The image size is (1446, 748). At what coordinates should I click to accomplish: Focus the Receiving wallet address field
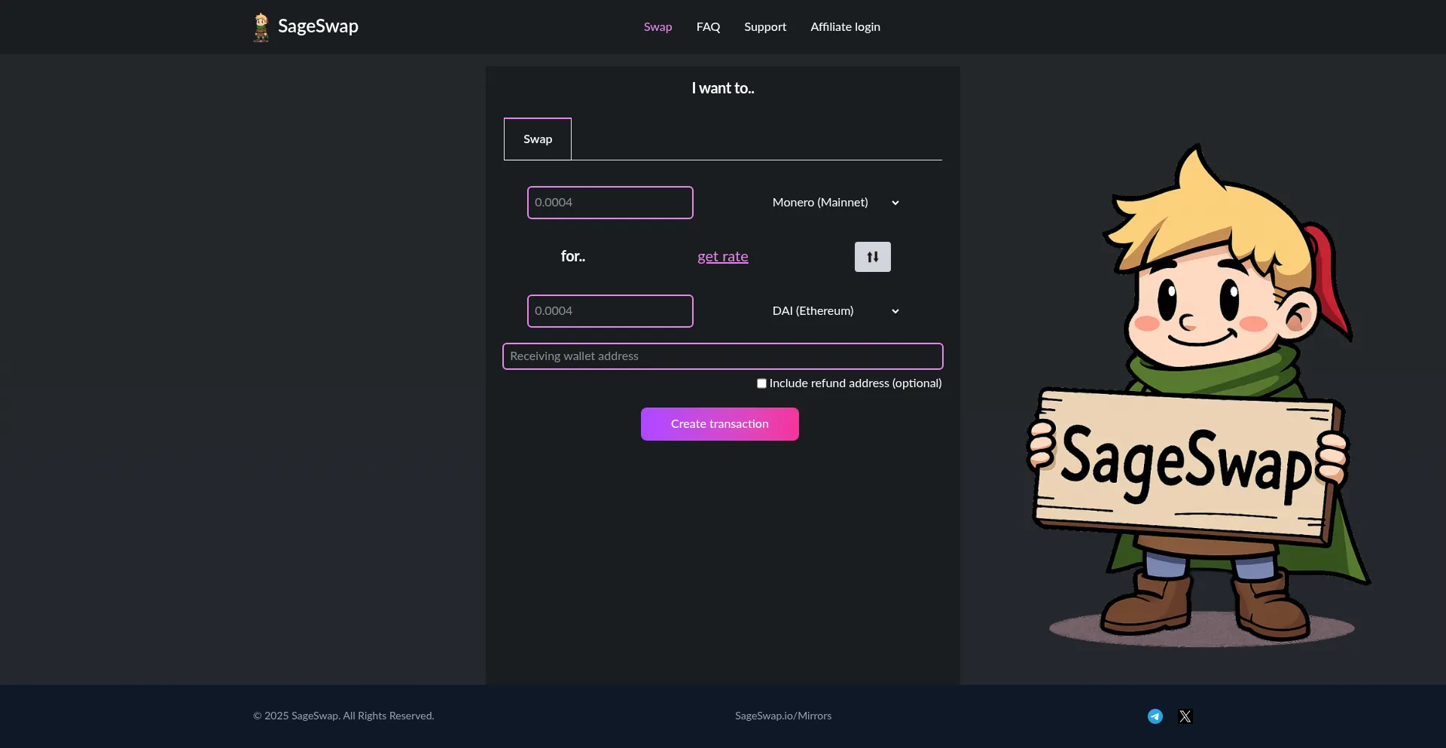(x=722, y=356)
